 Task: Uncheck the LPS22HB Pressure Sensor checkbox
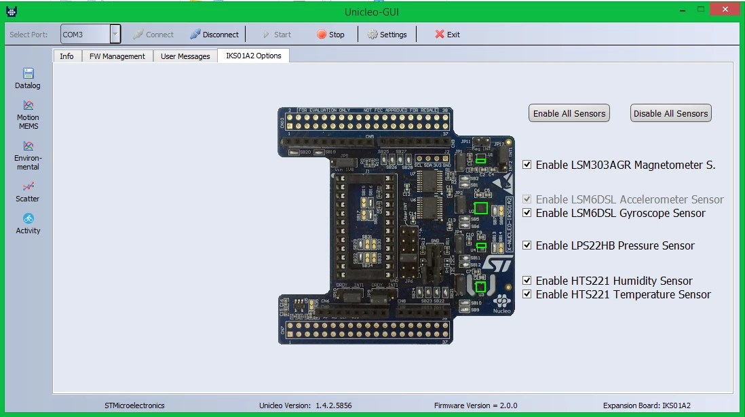coord(527,245)
